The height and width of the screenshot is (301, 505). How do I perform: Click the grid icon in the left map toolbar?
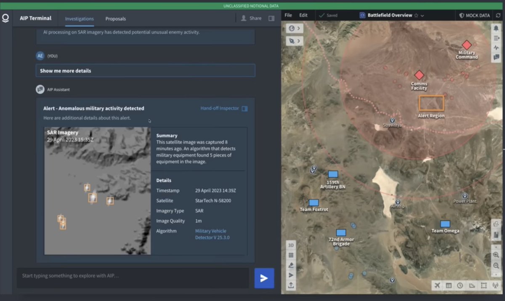pos(291,255)
